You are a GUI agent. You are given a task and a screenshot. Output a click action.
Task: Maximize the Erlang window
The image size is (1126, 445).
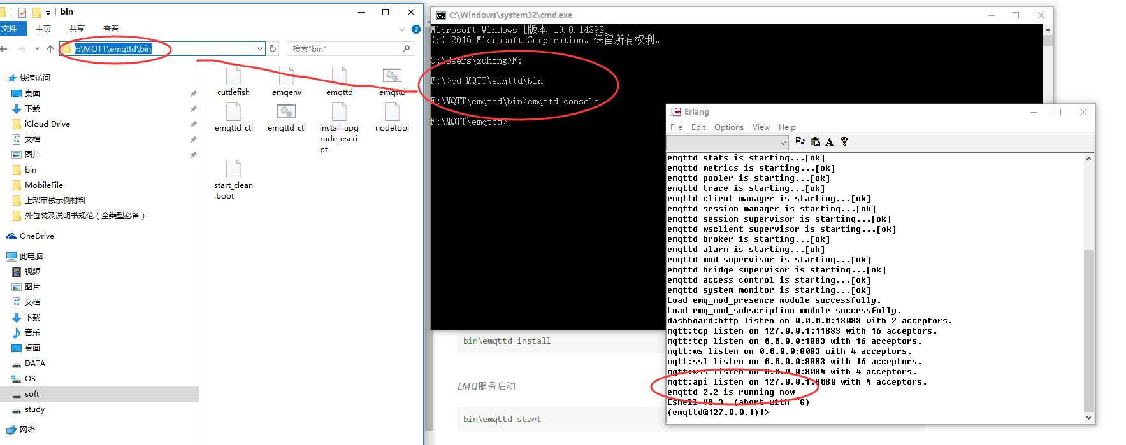click(x=1058, y=112)
